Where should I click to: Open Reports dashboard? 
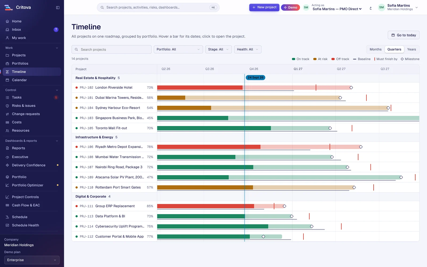tap(32, 148)
